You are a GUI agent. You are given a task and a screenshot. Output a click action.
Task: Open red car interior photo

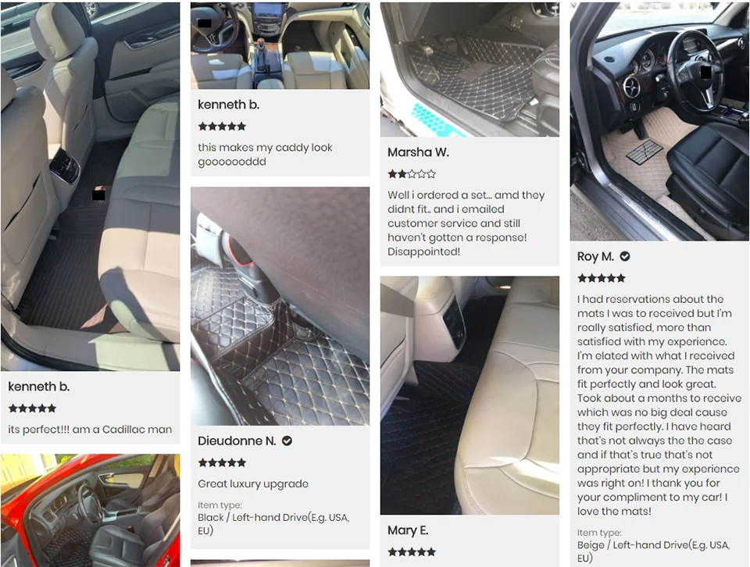coord(91,511)
